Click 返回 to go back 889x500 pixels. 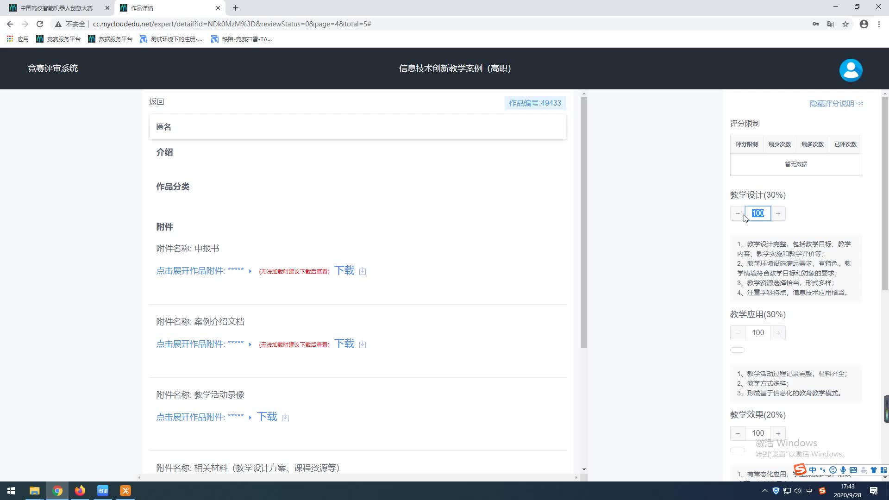coord(157,102)
